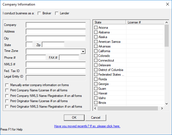Check the Delaware state checkbox

coord(96,65)
